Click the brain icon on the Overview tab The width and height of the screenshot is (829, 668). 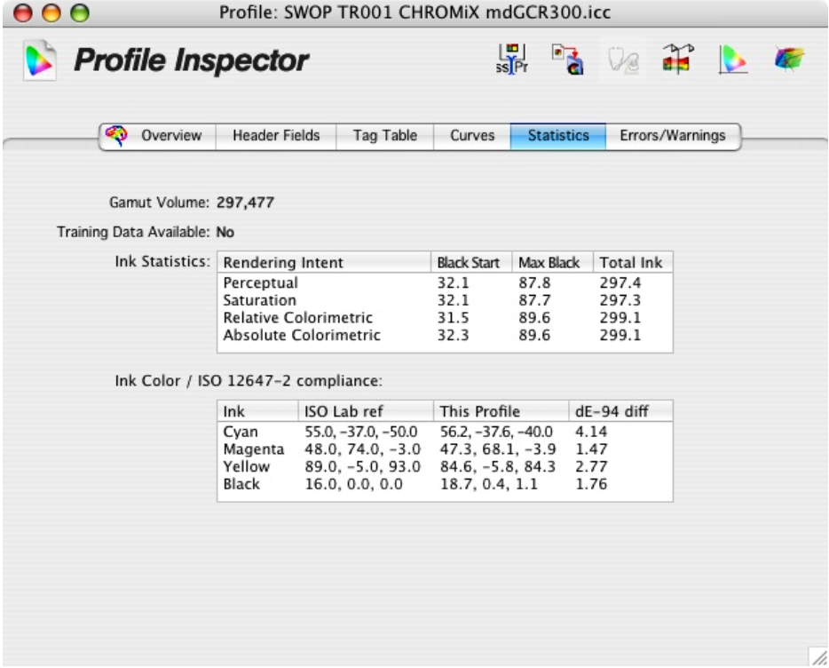pyautogui.click(x=115, y=136)
